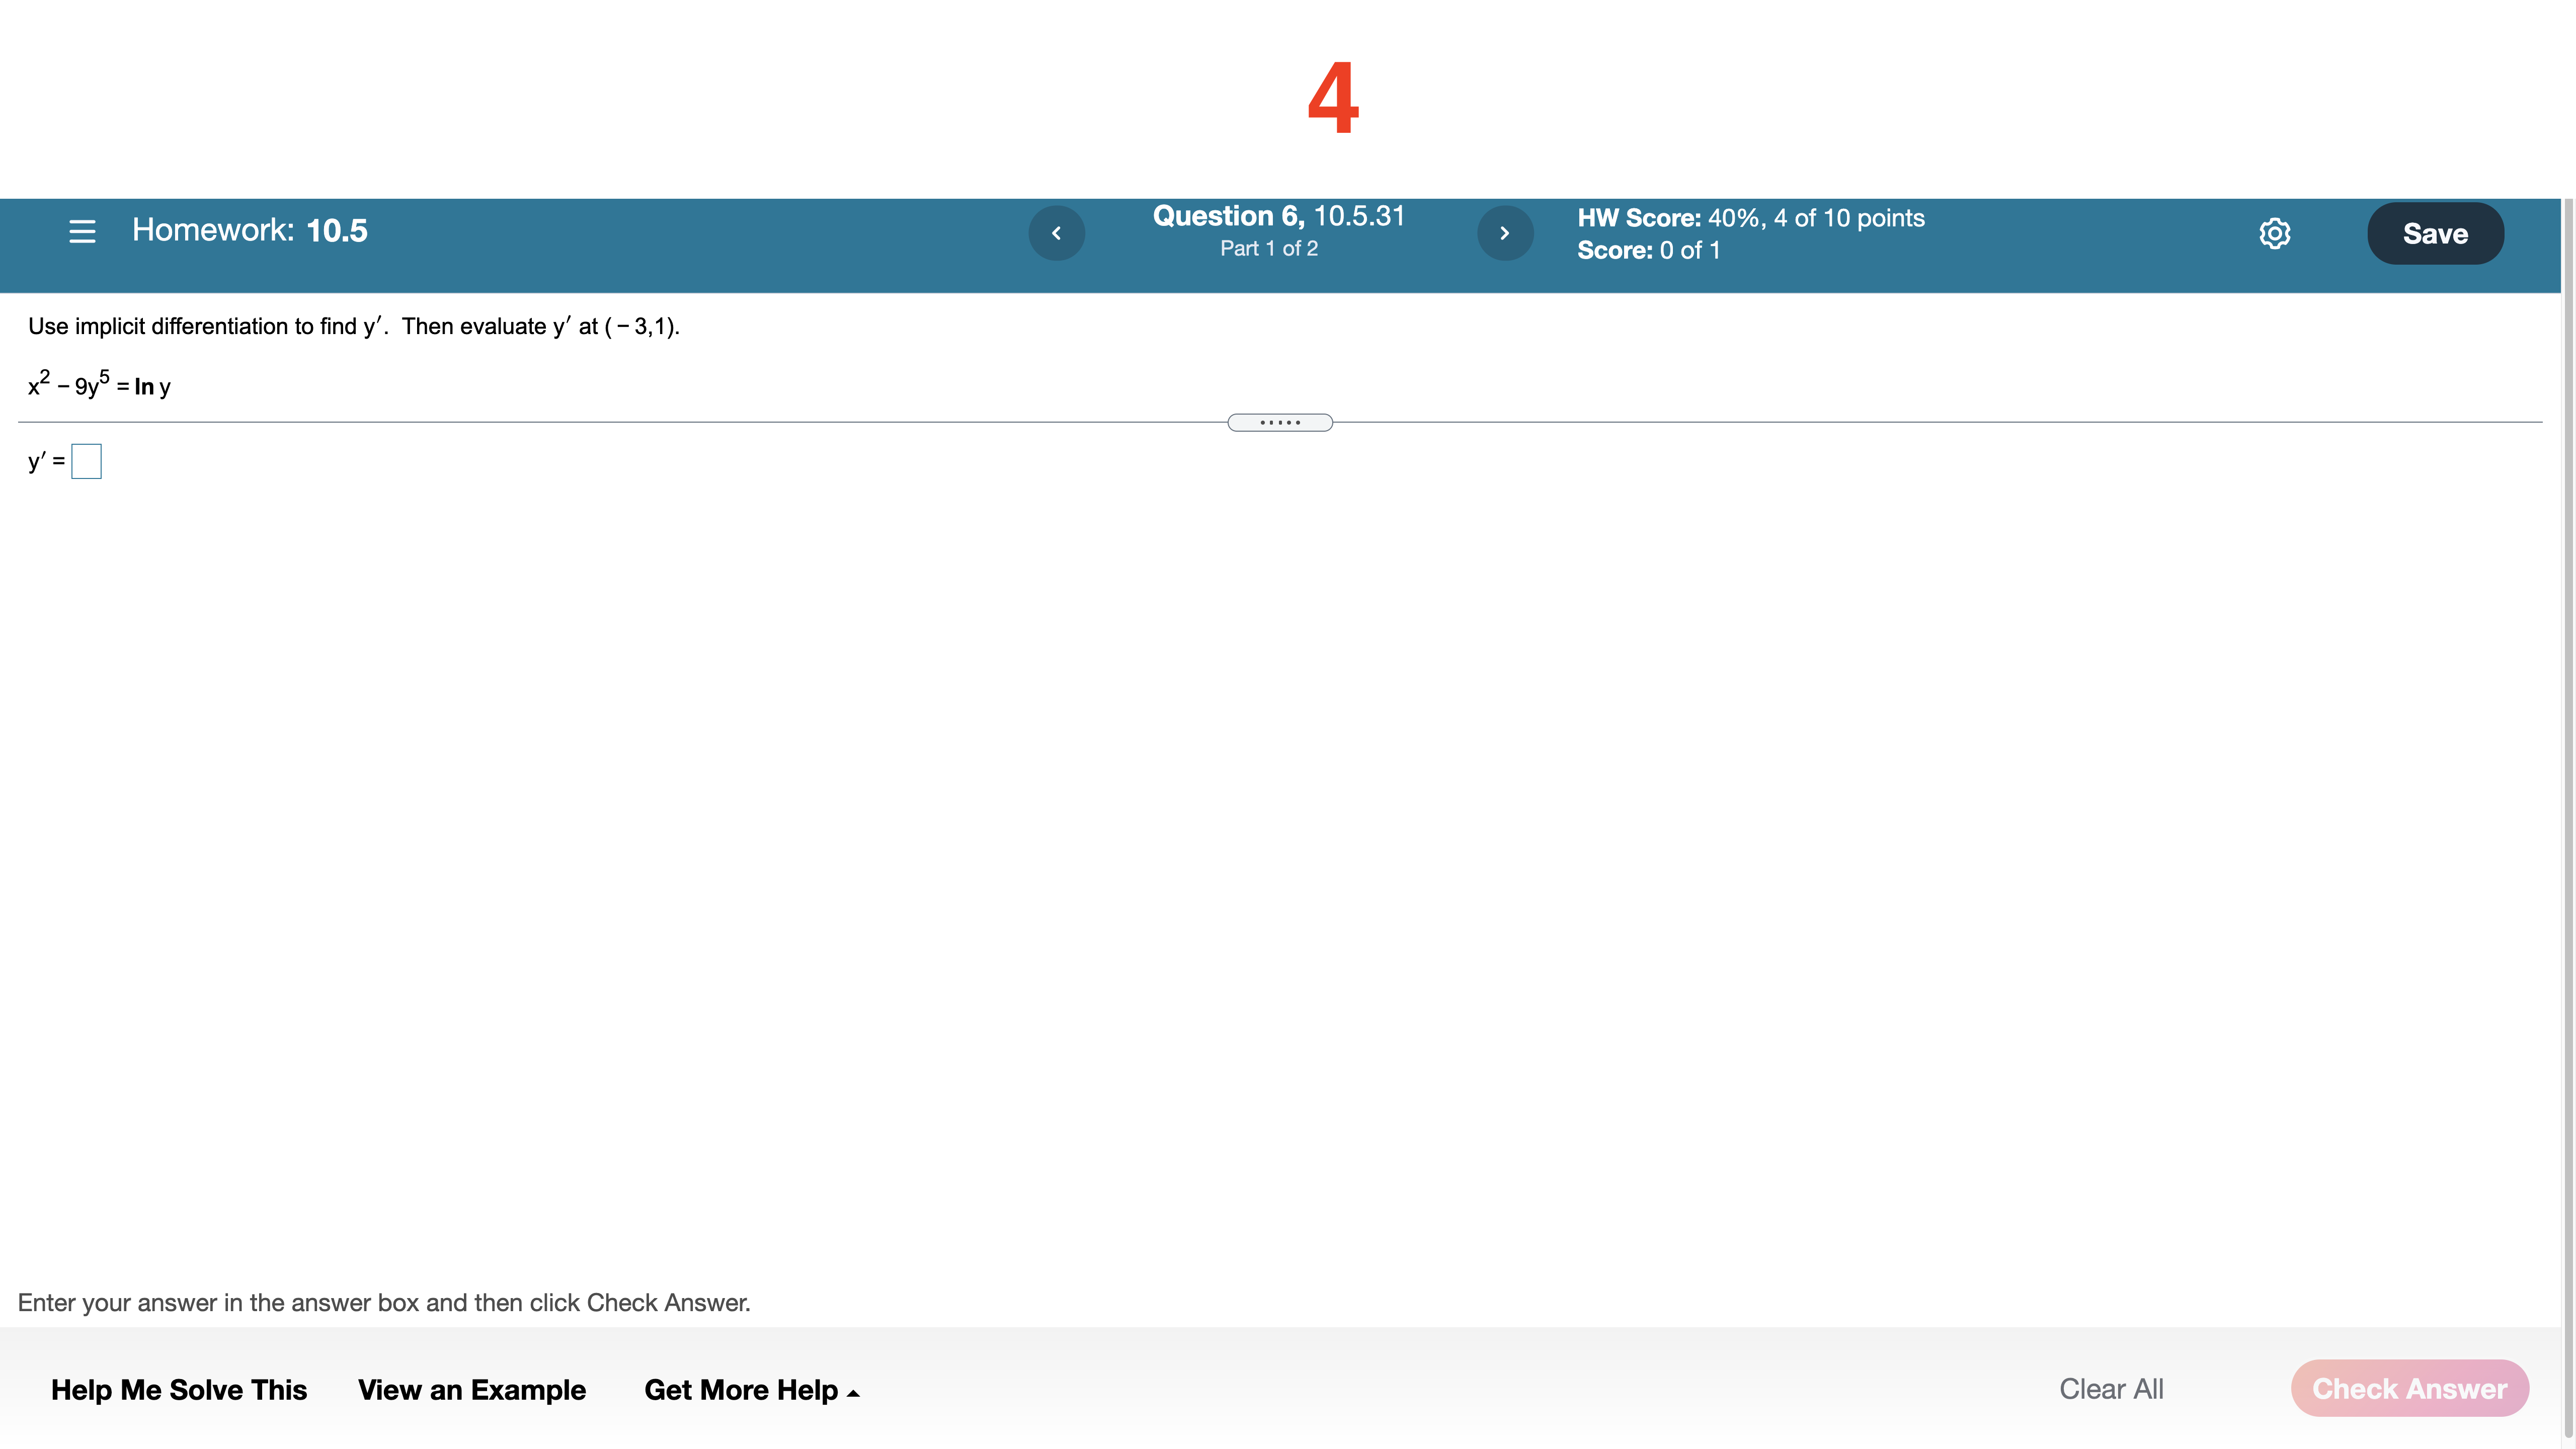Expand Get More Help menu
This screenshot has width=2576, height=1449.
point(741,1389)
